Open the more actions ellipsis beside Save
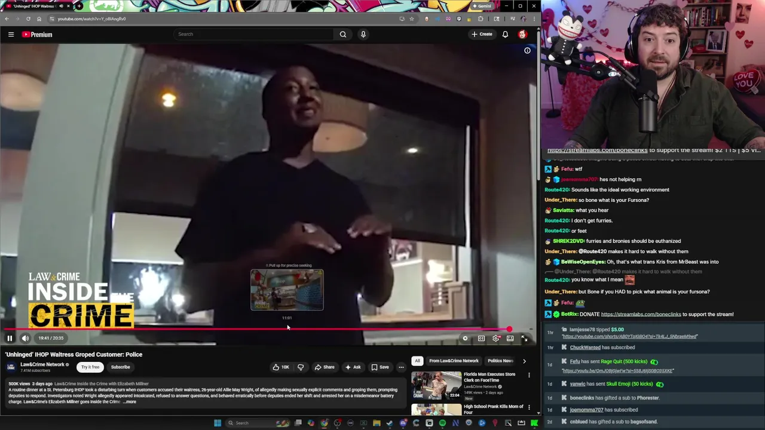This screenshot has height=430, width=765. [x=401, y=367]
